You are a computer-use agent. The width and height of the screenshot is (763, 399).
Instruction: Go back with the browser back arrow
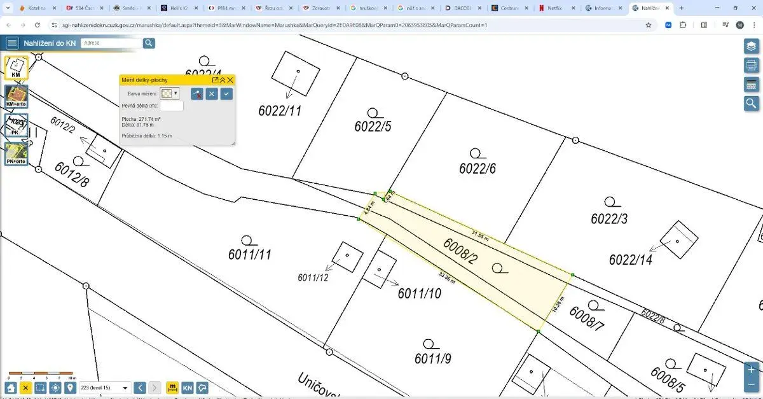[8, 25]
